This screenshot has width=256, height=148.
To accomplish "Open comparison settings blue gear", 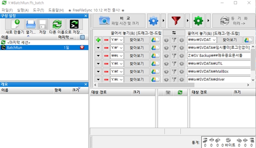I will click(x=154, y=21).
